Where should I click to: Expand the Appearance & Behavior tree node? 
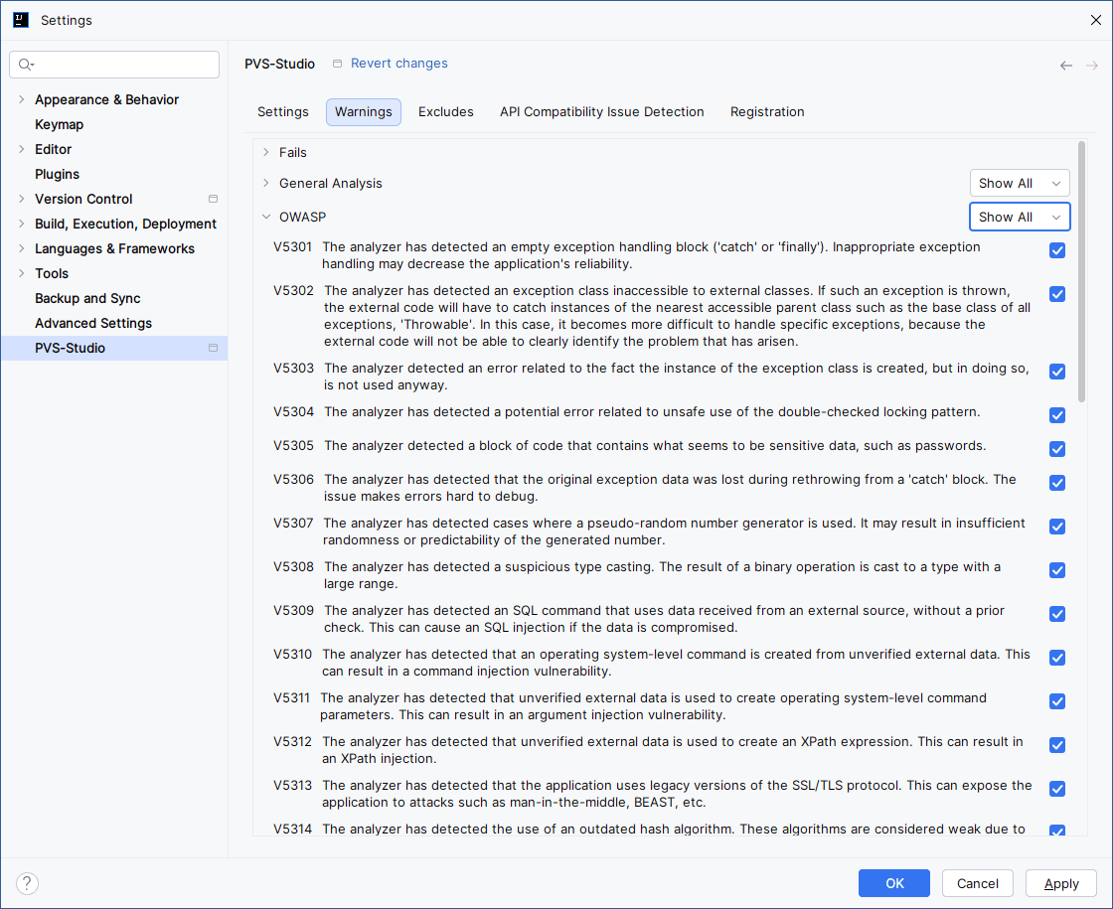click(22, 99)
